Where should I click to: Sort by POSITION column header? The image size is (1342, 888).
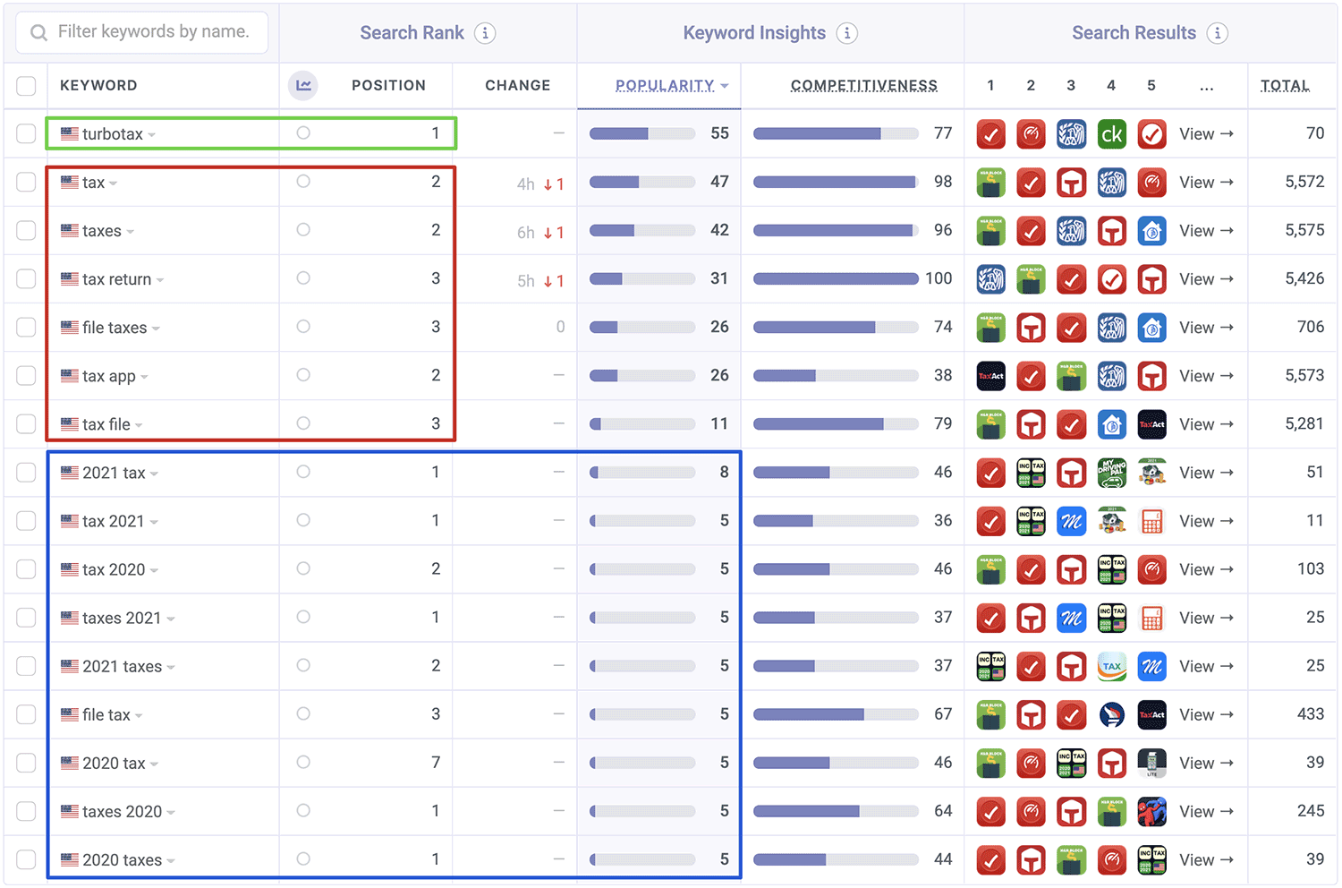388,86
